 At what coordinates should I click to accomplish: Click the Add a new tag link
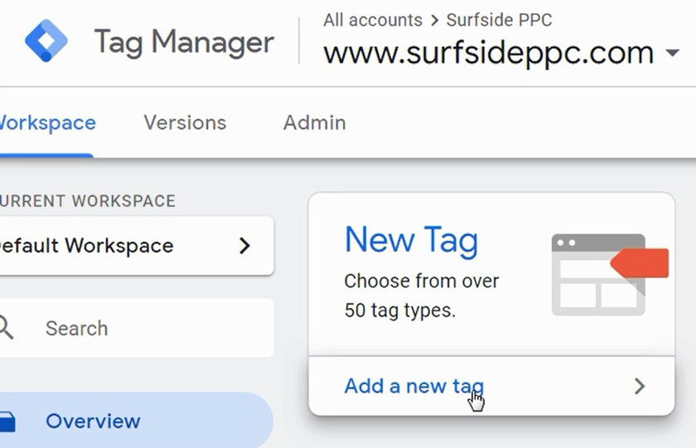click(x=413, y=386)
